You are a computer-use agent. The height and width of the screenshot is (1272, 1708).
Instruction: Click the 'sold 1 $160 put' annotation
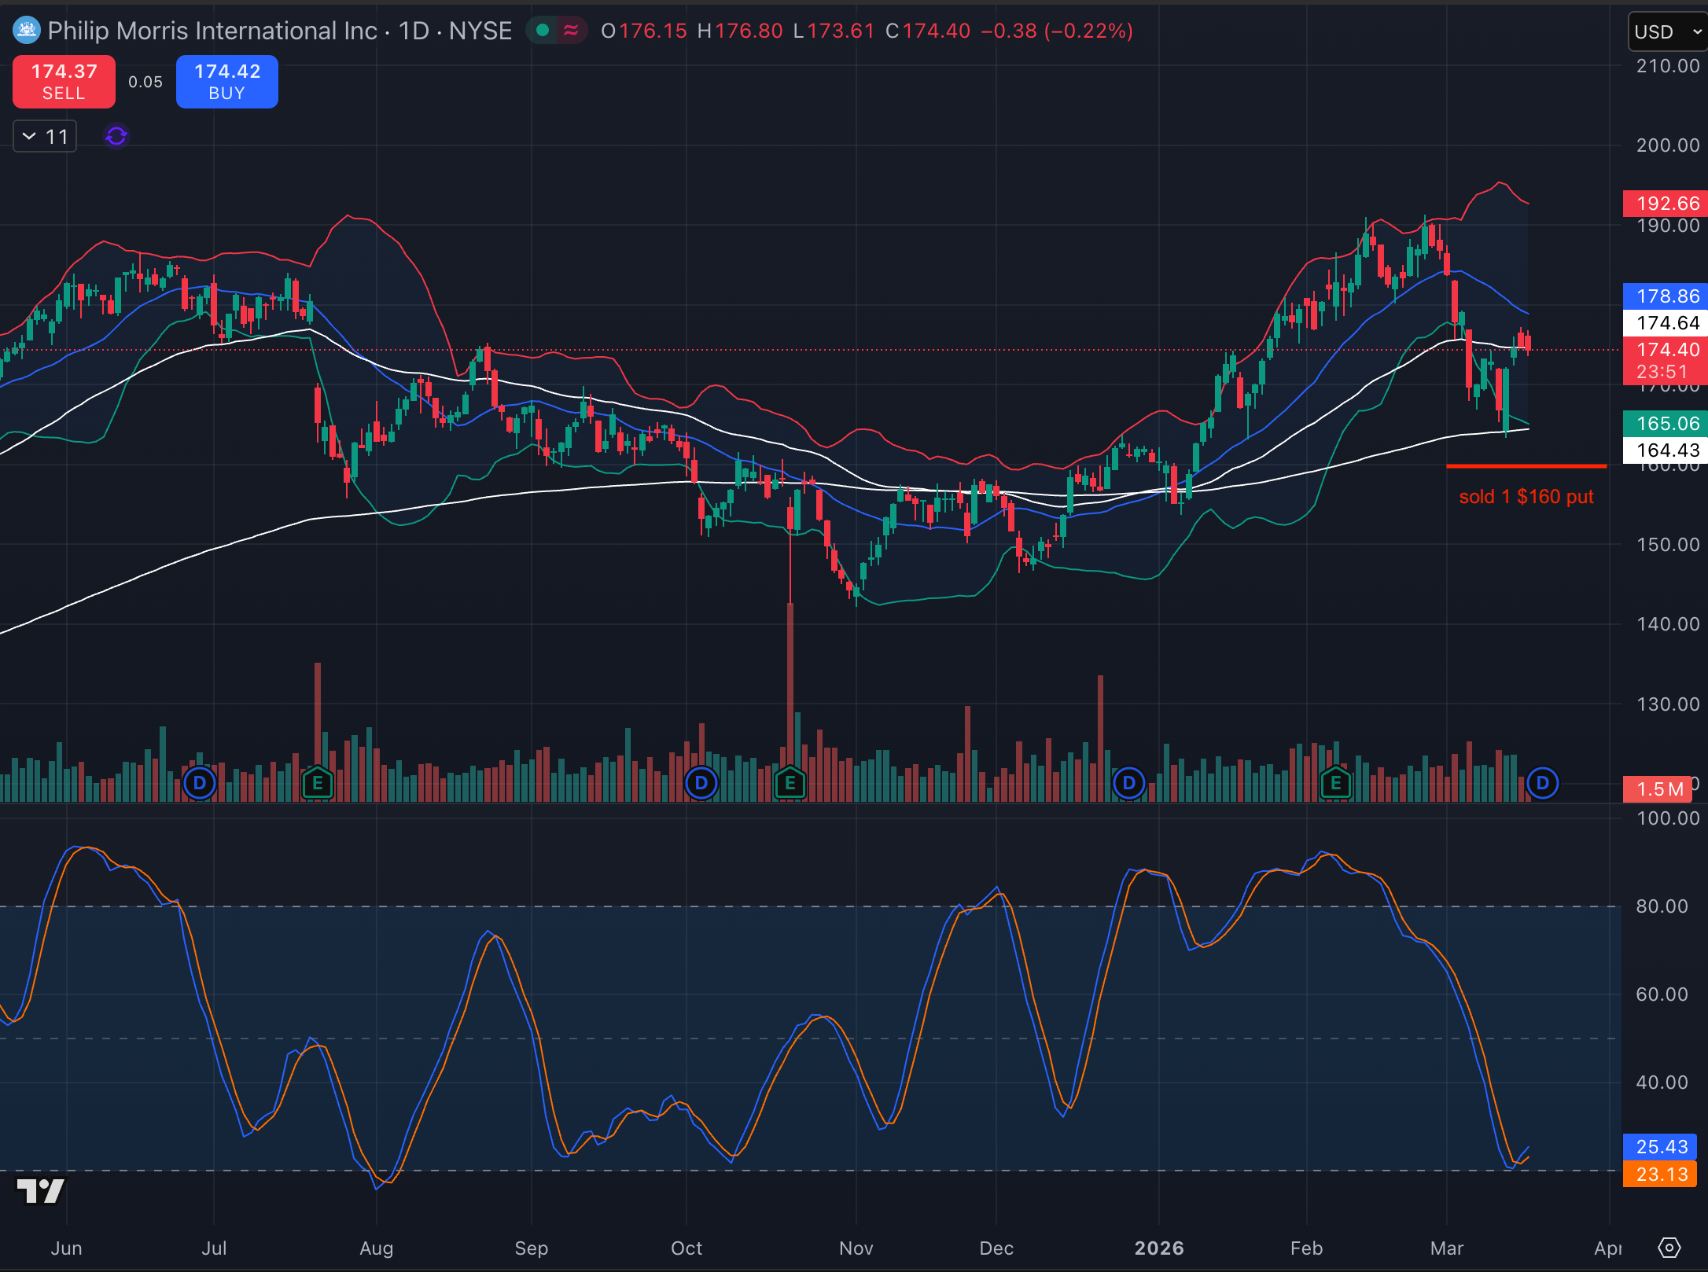tap(1526, 496)
